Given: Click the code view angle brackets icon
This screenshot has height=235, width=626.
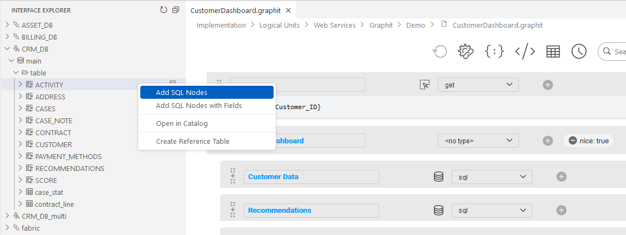Looking at the screenshot, I should [x=525, y=52].
